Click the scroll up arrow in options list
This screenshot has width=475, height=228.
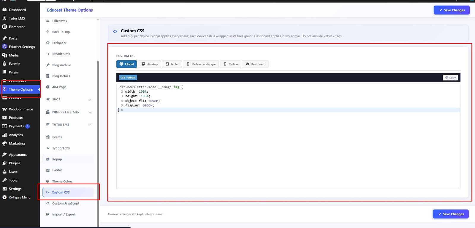tap(98, 20)
